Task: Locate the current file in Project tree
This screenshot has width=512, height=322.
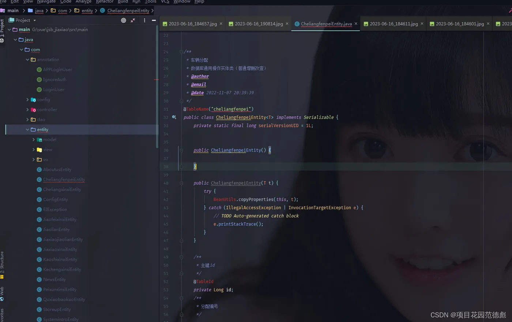Action: tap(124, 20)
